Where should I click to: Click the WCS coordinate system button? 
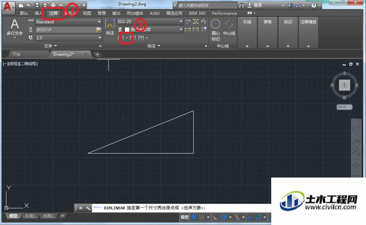(x=344, y=107)
